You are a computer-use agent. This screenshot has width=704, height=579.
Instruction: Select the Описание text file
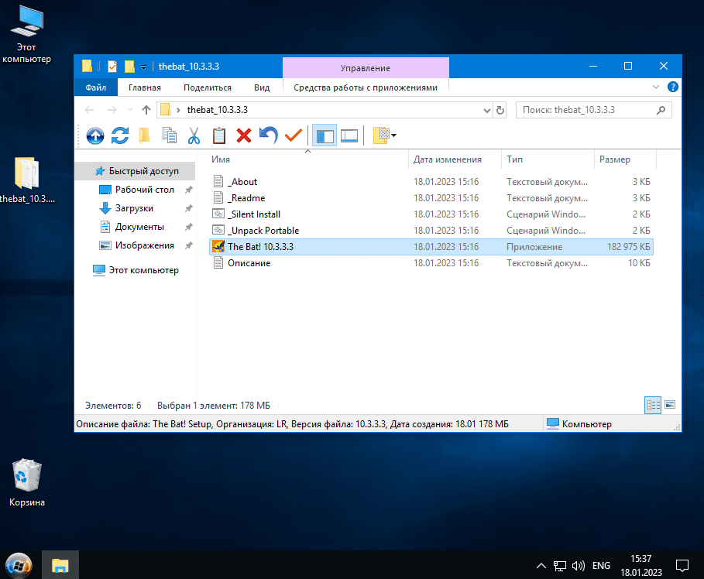tap(431, 263)
